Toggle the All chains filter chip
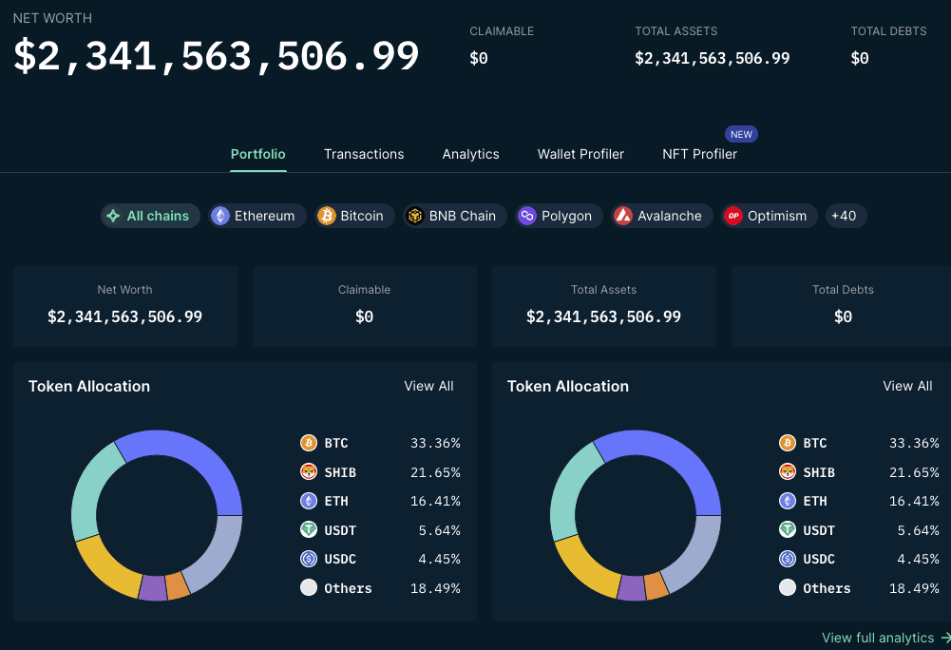Screen dimensions: 951x650 pos(150,216)
